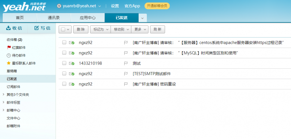The width and height of the screenshot is (291, 139).
Task: Click the yeah.net logo
Action: (24, 7)
